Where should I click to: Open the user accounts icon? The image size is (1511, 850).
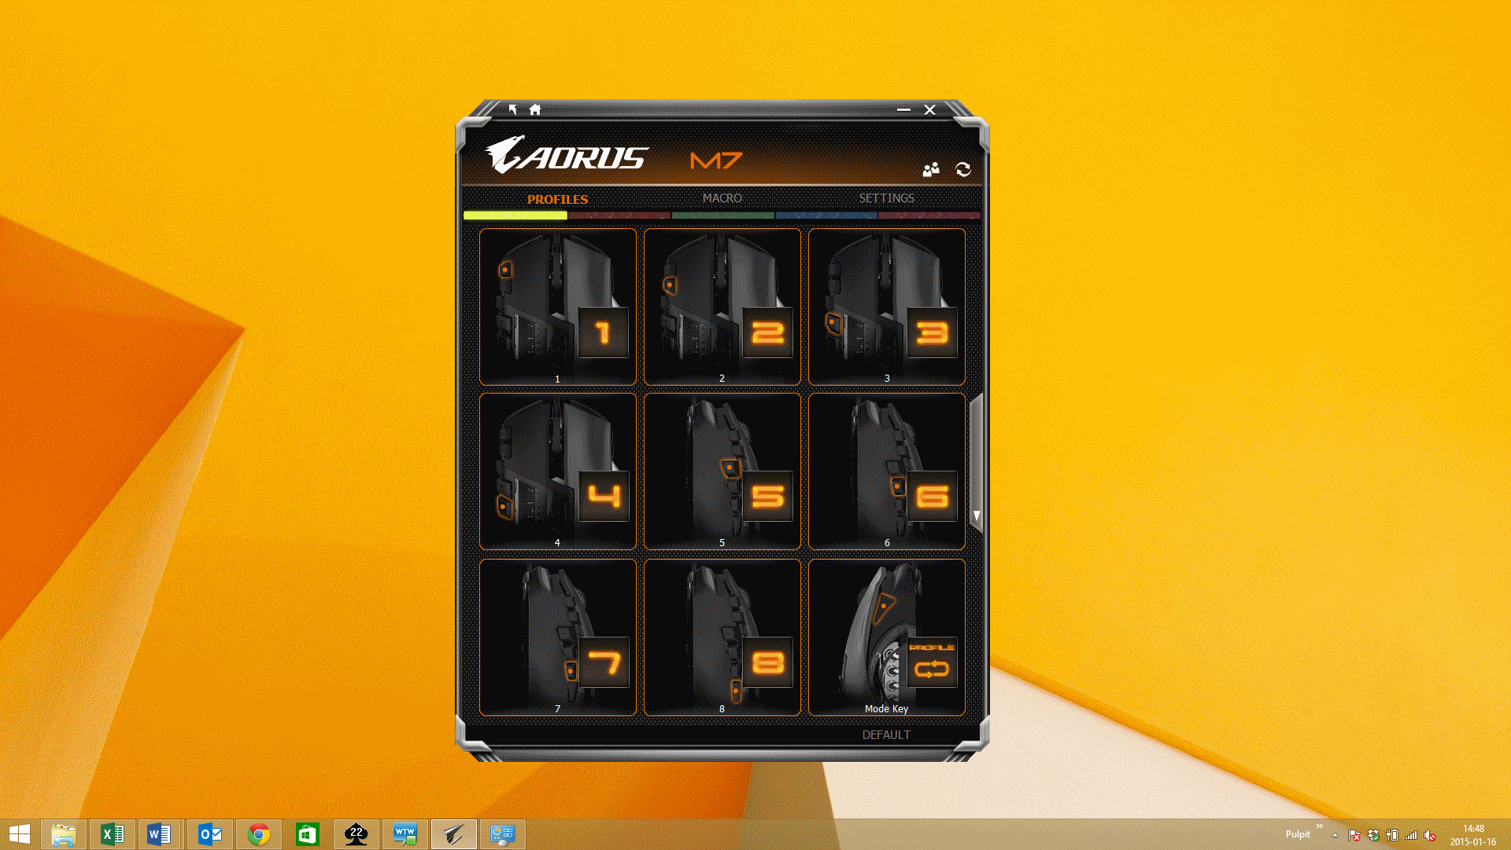[931, 169]
